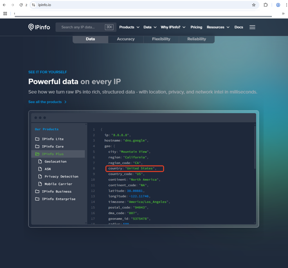Click the code panel vertical scrollbar
This screenshot has width=288, height=268.
pyautogui.click(x=255, y=146)
